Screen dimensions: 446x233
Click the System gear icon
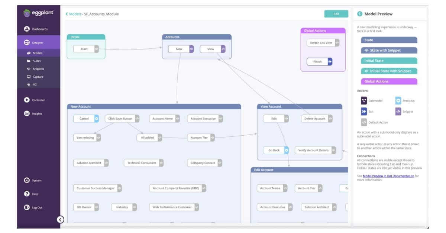pos(27,180)
